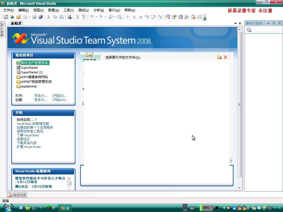Toggle Solution Explorer auto-hide pin
Viewport: 283px width, 212px height.
(x=274, y=23)
